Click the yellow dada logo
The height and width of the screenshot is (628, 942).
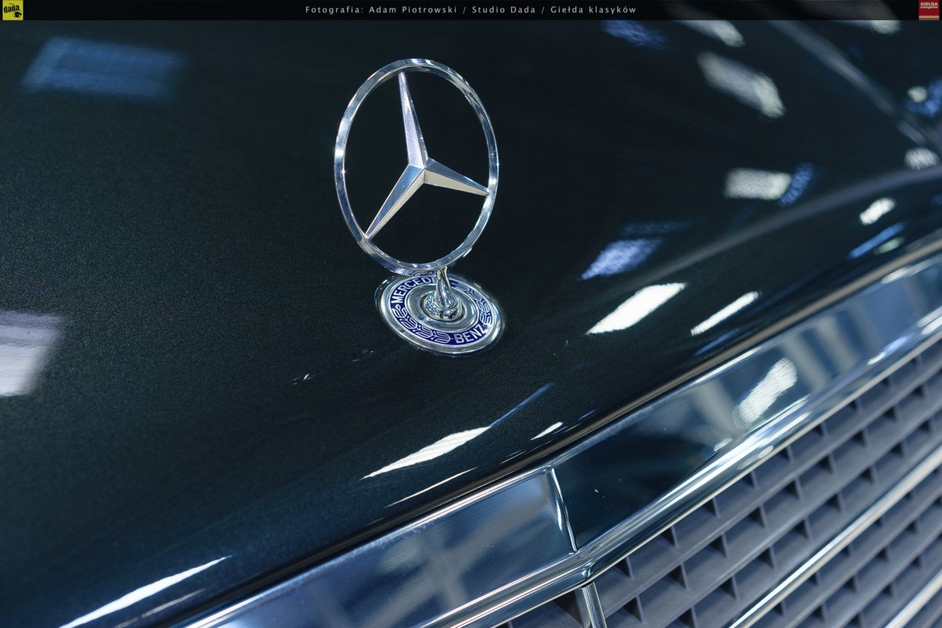13,11
